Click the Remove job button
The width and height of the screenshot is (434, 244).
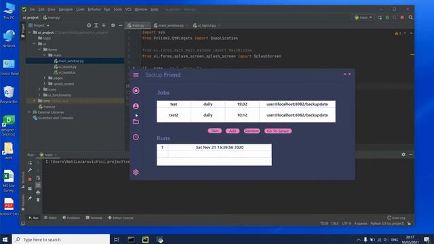coord(252,131)
